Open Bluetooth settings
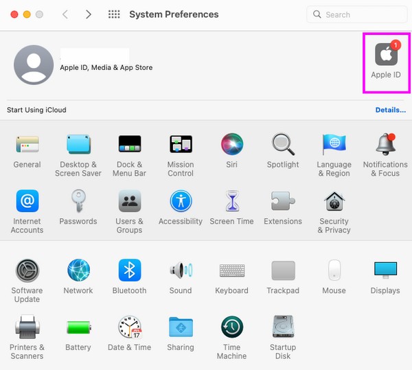 pos(130,270)
